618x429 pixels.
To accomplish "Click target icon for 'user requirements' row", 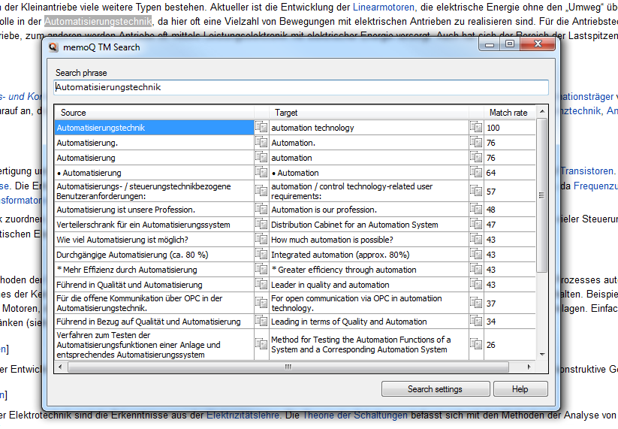I will coord(476,192).
